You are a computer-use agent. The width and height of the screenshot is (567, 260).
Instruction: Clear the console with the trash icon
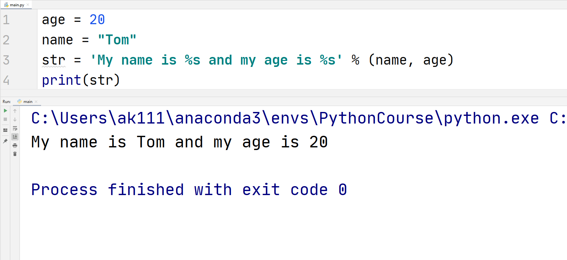[x=15, y=154]
